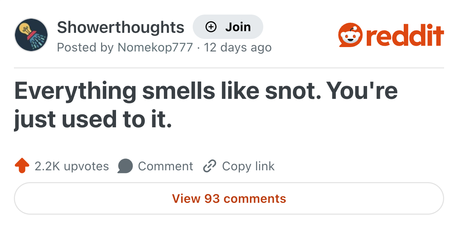Select the 'Comment' text label
Image resolution: width=458 pixels, height=237 pixels.
pyautogui.click(x=165, y=166)
